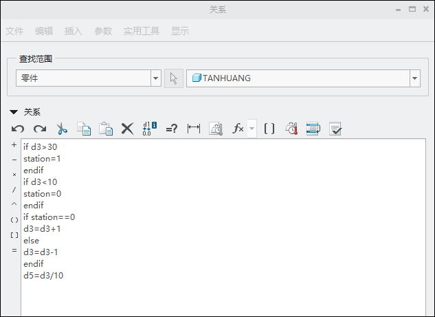This screenshot has height=317, width=435.
Task: Open the 参数 menu
Action: pyautogui.click(x=103, y=31)
